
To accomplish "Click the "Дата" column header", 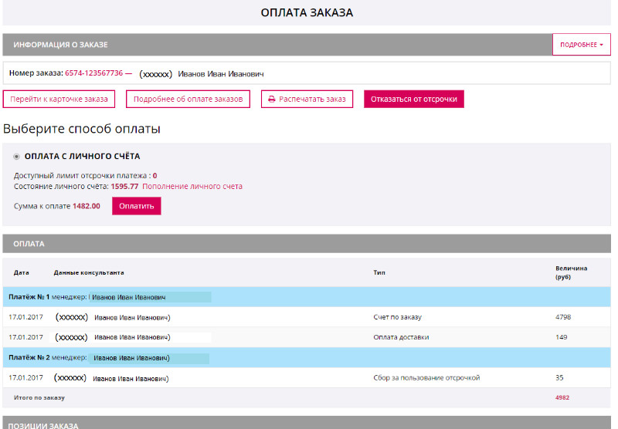I will (x=21, y=272).
